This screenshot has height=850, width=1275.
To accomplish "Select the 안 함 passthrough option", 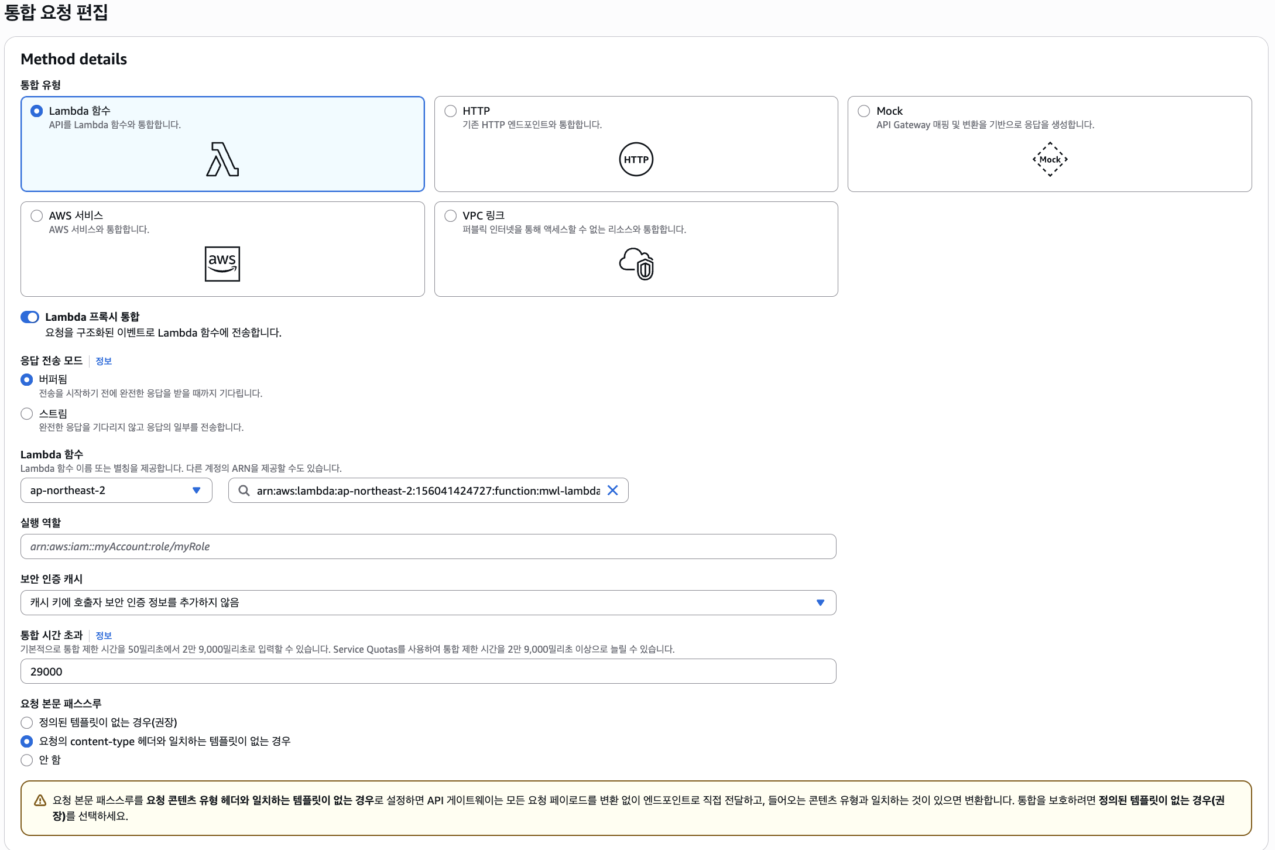I will 27,760.
